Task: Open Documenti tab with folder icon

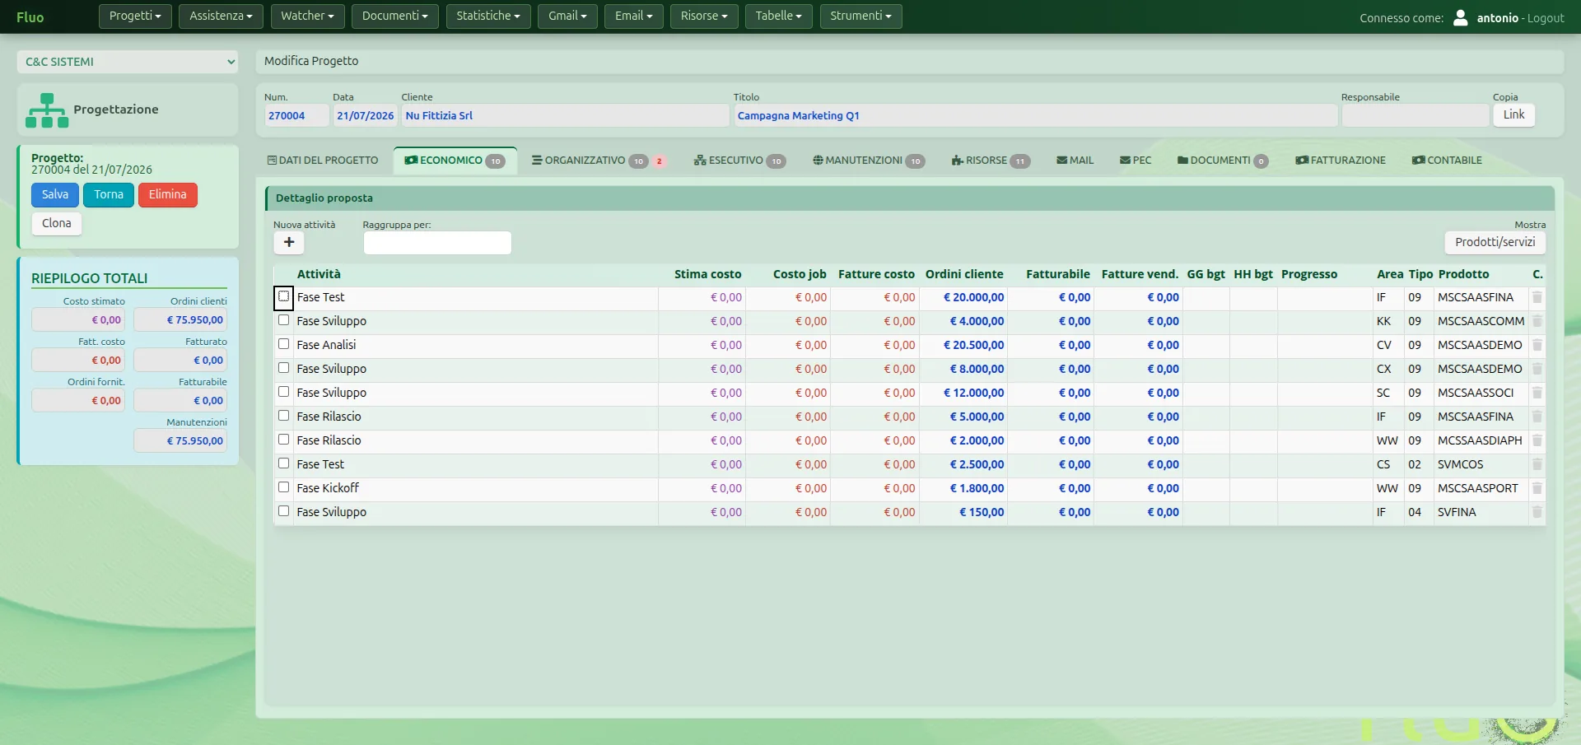Action: pos(1182,161)
